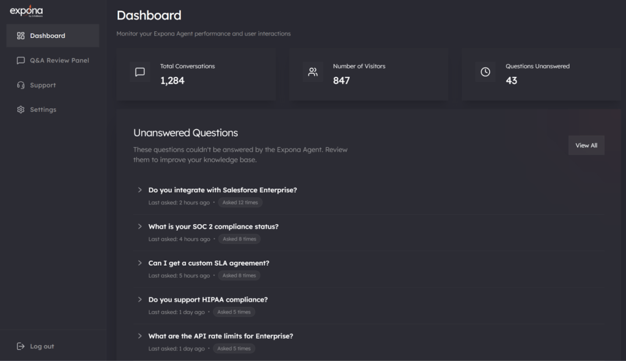Image resolution: width=626 pixels, height=361 pixels.
Task: Click the Questions Unanswered clock icon
Action: point(485,72)
